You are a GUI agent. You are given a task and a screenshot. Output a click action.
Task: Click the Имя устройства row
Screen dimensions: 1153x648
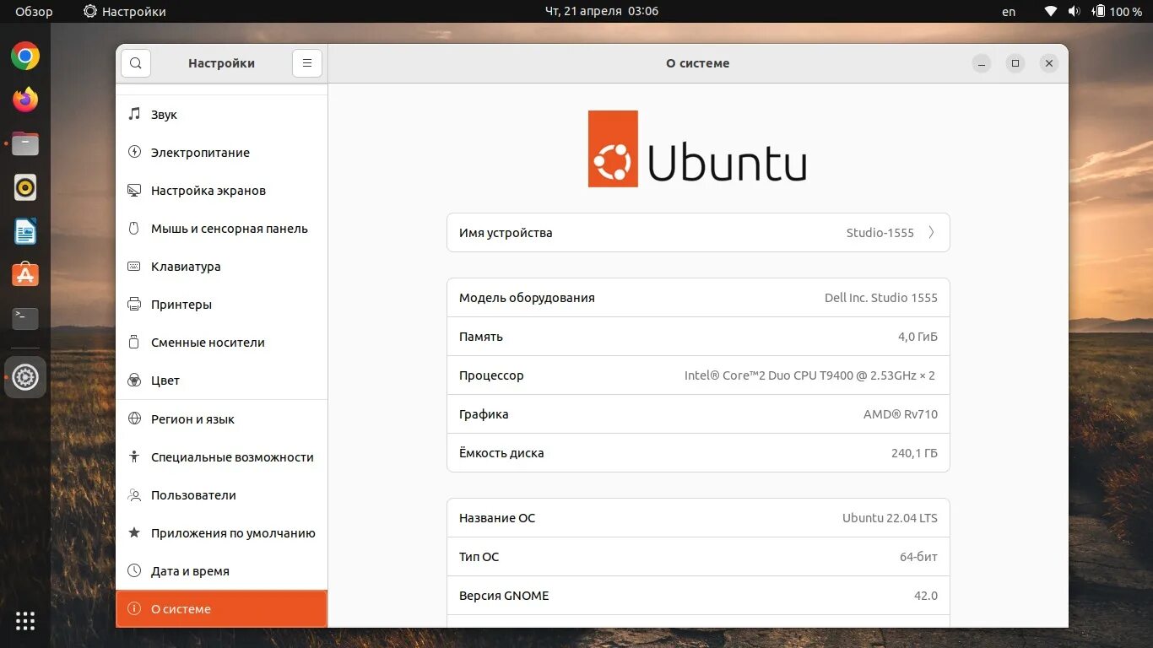[x=698, y=233]
